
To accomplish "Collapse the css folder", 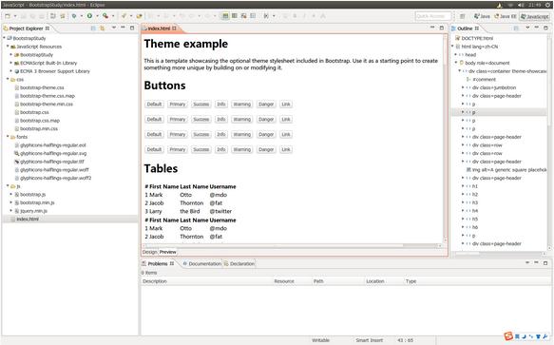I will click(x=8, y=79).
